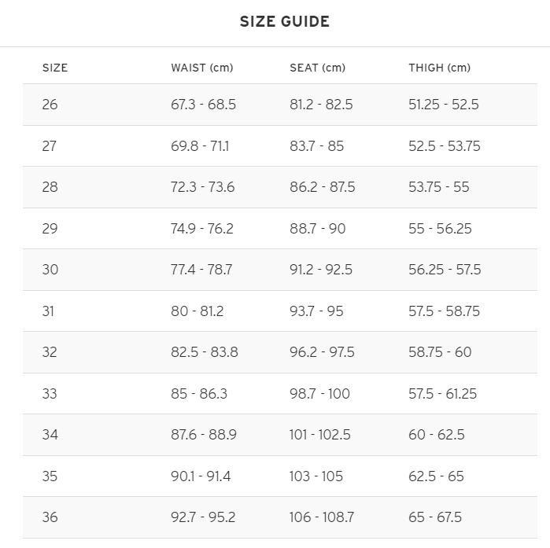
Task: Click seat value 86.2 - 87.5
Action: point(323,187)
